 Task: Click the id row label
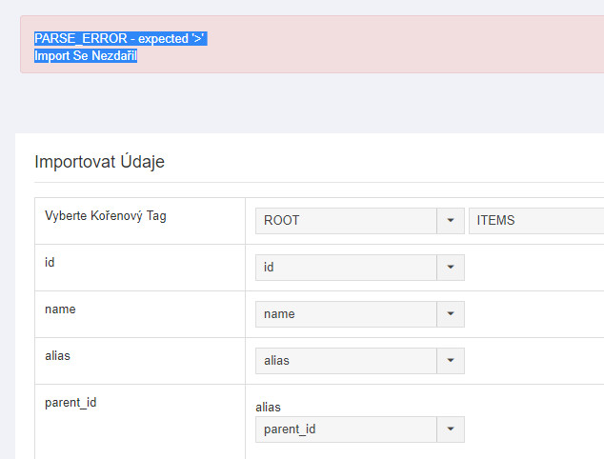[50, 262]
